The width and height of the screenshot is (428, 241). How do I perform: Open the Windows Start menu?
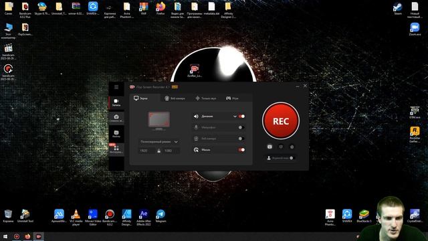point(5,236)
